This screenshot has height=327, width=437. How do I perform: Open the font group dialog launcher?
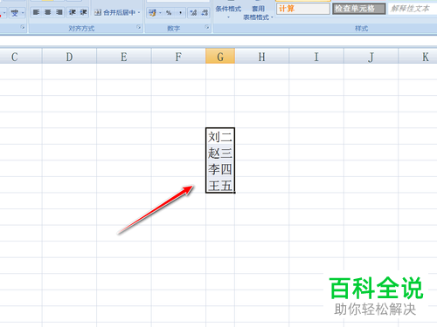click(23, 27)
